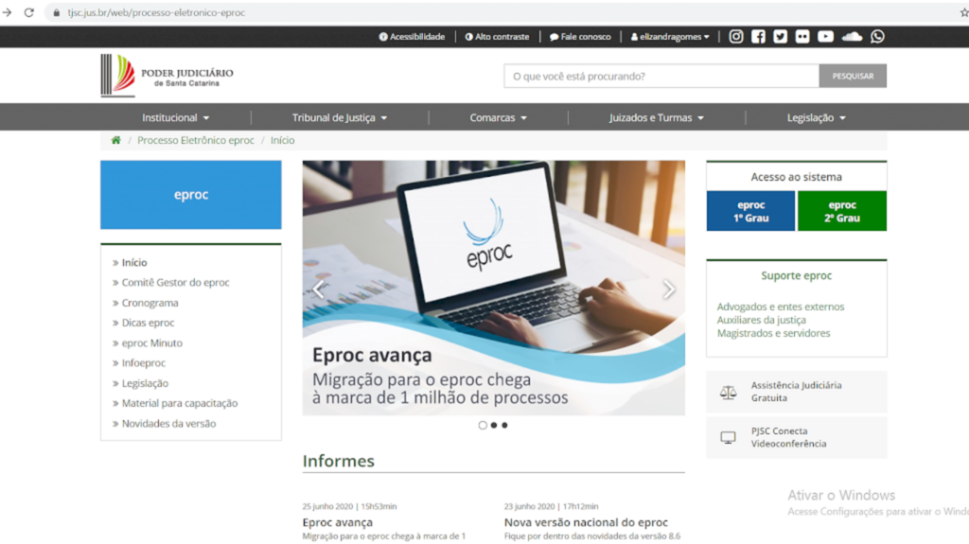Image resolution: width=969 pixels, height=544 pixels.
Task: Open the WhatsApp icon in top bar
Action: (x=877, y=37)
